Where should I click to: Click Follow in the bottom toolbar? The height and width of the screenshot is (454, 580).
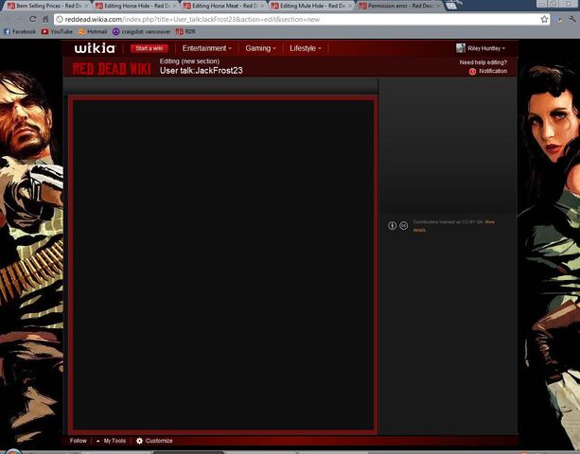(x=78, y=441)
